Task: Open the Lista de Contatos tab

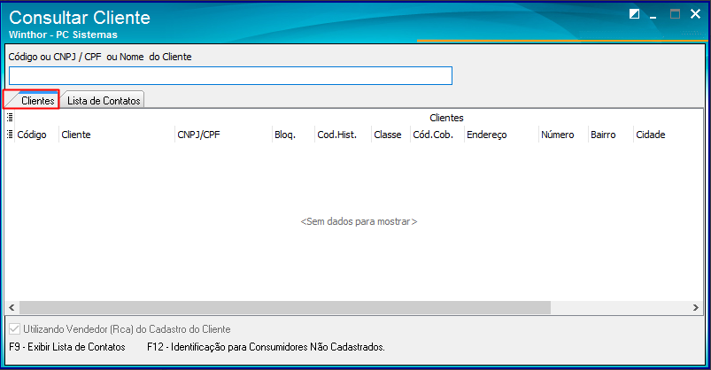Action: pyautogui.click(x=104, y=101)
